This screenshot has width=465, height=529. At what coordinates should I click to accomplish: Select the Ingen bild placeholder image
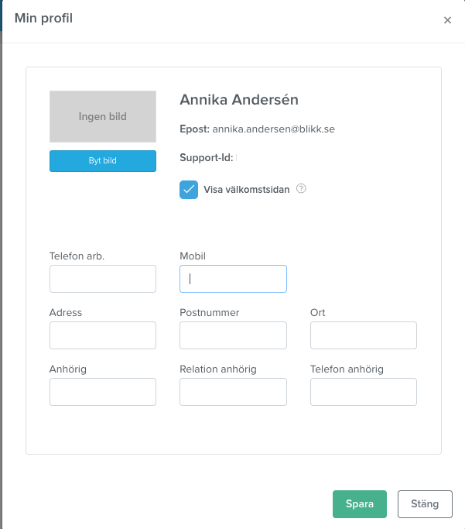pos(103,116)
